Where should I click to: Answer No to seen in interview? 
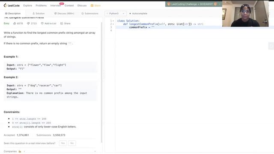tap(72, 143)
